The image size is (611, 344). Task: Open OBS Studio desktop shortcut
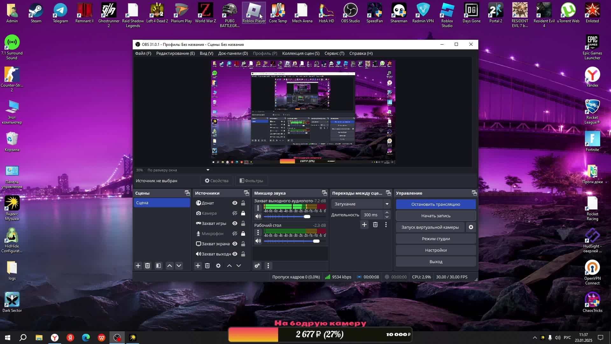[x=350, y=13]
